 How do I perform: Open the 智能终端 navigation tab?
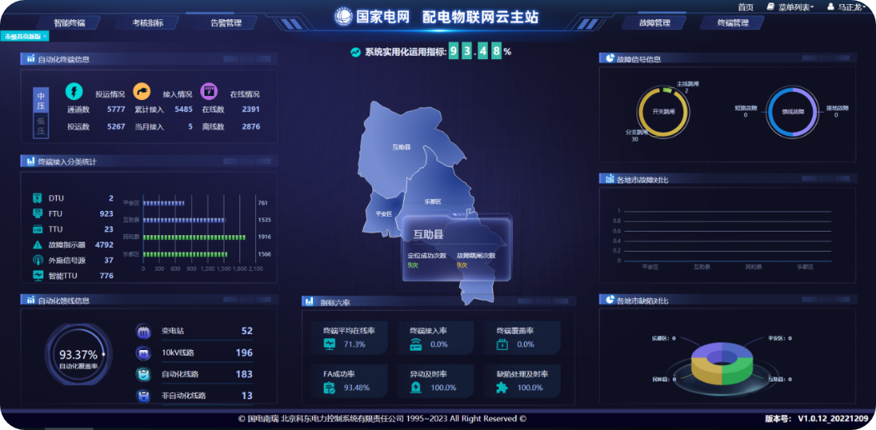pos(69,22)
